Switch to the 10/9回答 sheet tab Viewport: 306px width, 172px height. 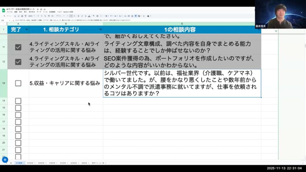pyautogui.click(x=30, y=163)
